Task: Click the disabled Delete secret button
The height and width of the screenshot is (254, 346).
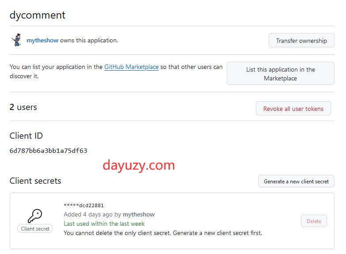Action: 314,221
